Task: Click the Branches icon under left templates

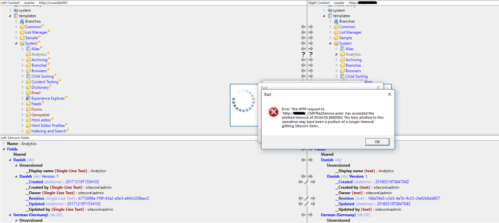Action: tap(22, 21)
